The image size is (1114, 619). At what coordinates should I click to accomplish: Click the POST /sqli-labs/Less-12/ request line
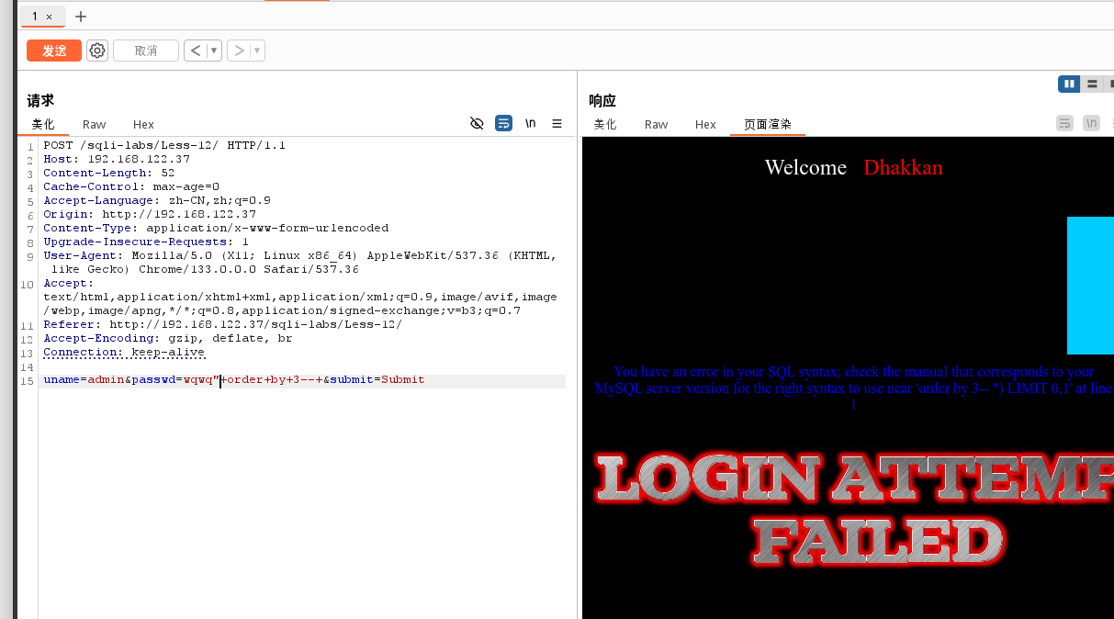164,145
